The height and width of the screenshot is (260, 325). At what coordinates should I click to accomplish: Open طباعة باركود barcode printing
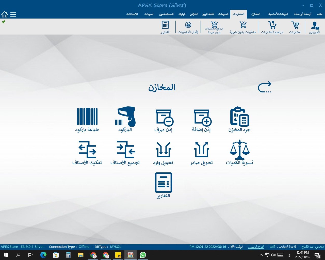(x=87, y=117)
